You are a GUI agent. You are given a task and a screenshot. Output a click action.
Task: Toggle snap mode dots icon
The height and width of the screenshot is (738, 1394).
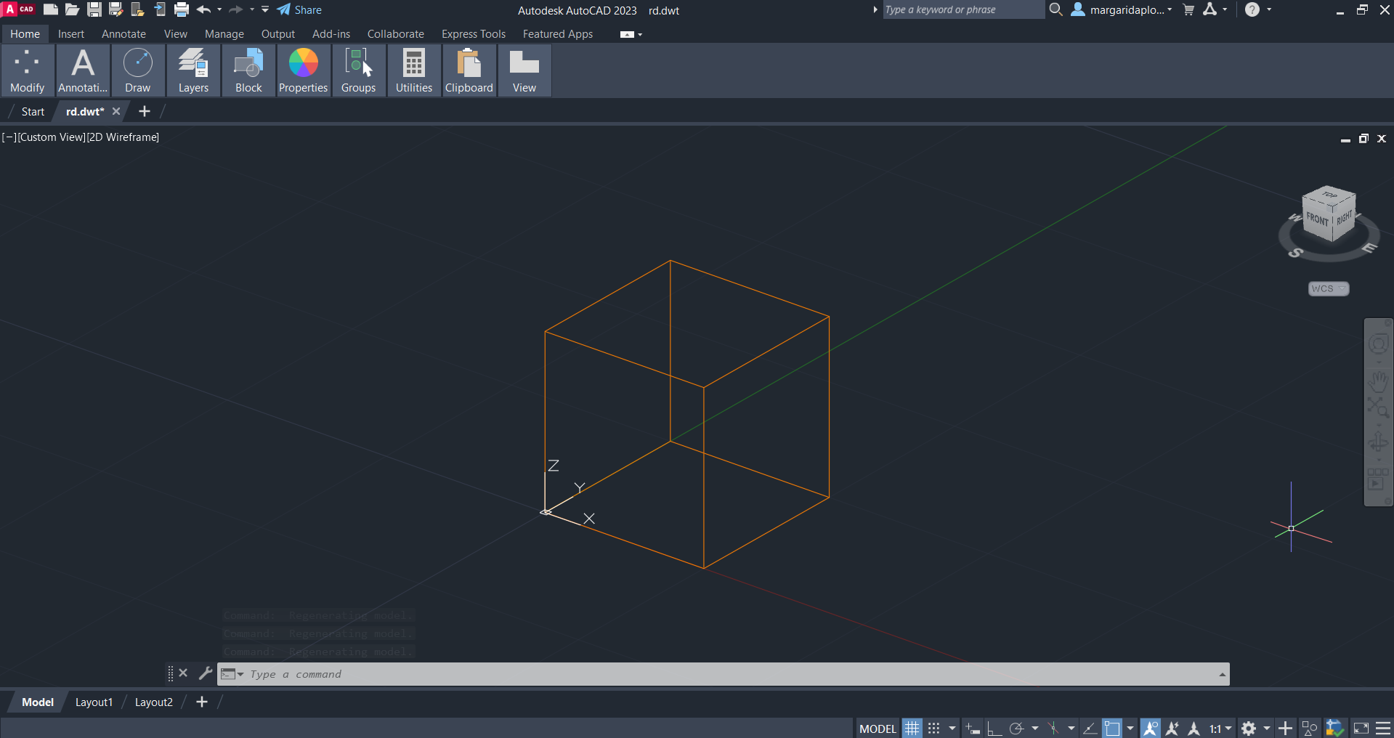pyautogui.click(x=934, y=728)
